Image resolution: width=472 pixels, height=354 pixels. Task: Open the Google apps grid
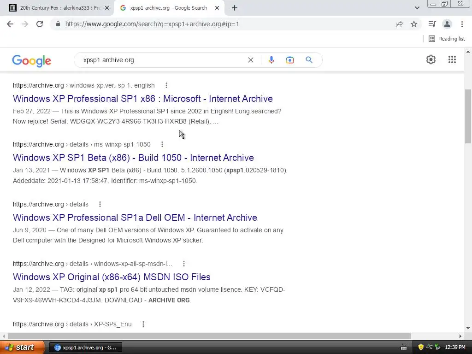pos(452,59)
